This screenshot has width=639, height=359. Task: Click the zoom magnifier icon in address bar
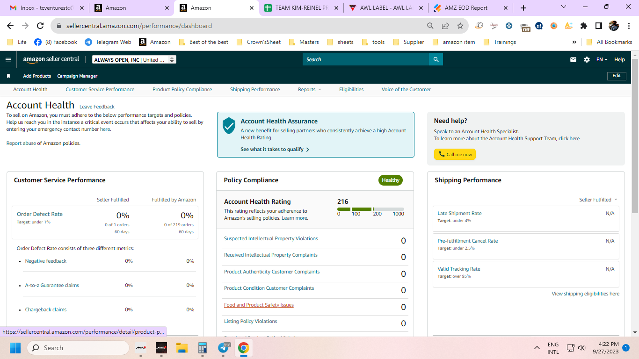(430, 26)
